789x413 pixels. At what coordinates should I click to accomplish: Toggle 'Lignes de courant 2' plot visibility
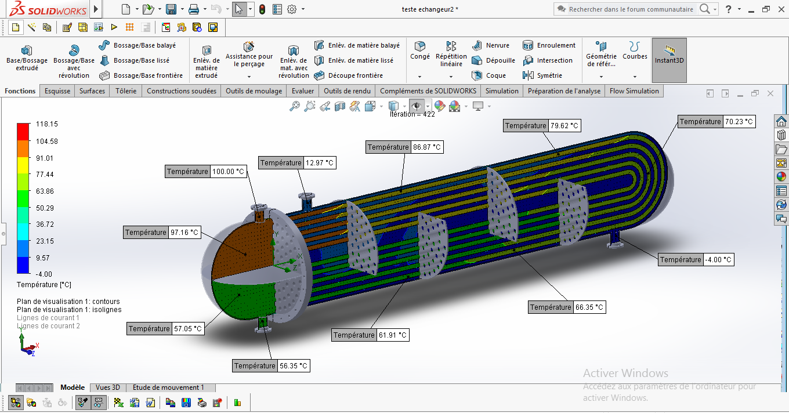(48, 326)
